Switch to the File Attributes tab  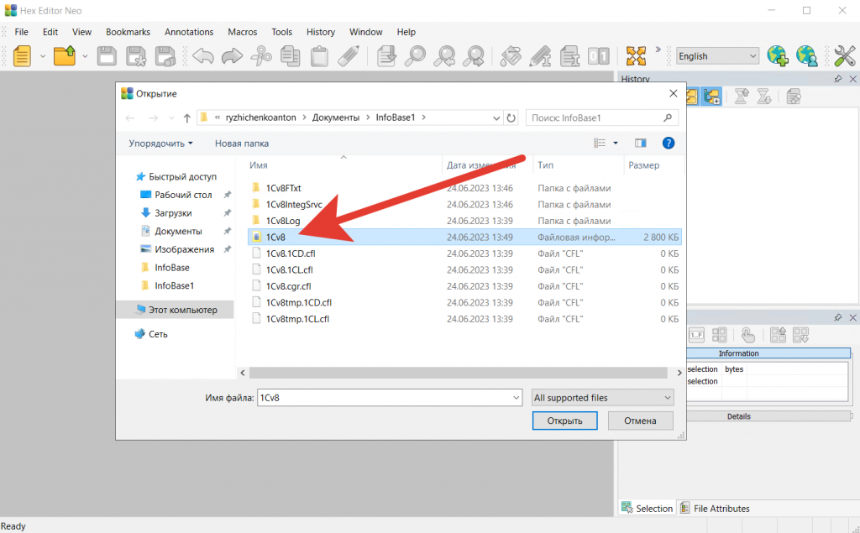(x=715, y=509)
